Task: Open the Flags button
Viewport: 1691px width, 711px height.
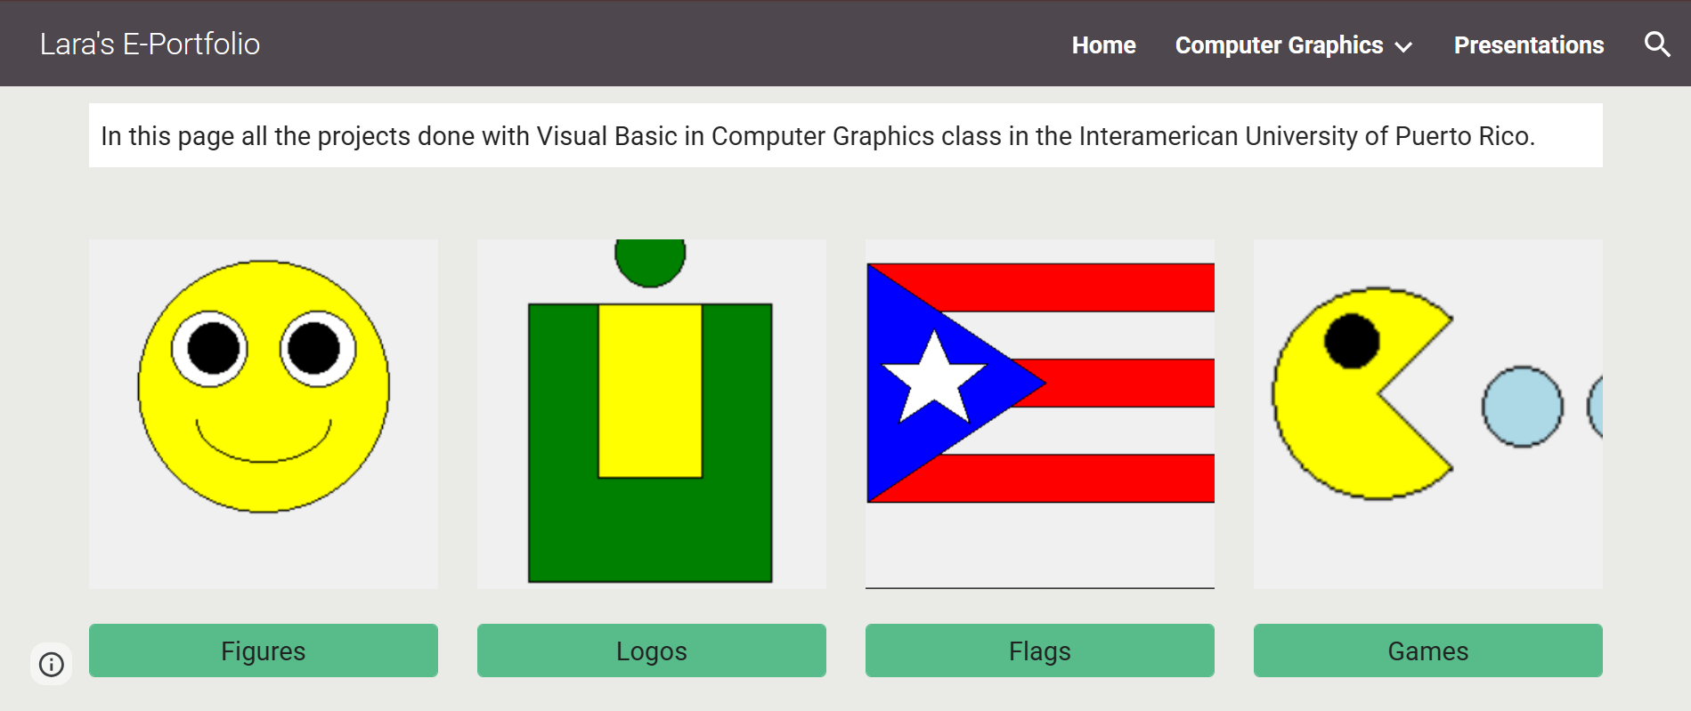Action: tap(1040, 650)
